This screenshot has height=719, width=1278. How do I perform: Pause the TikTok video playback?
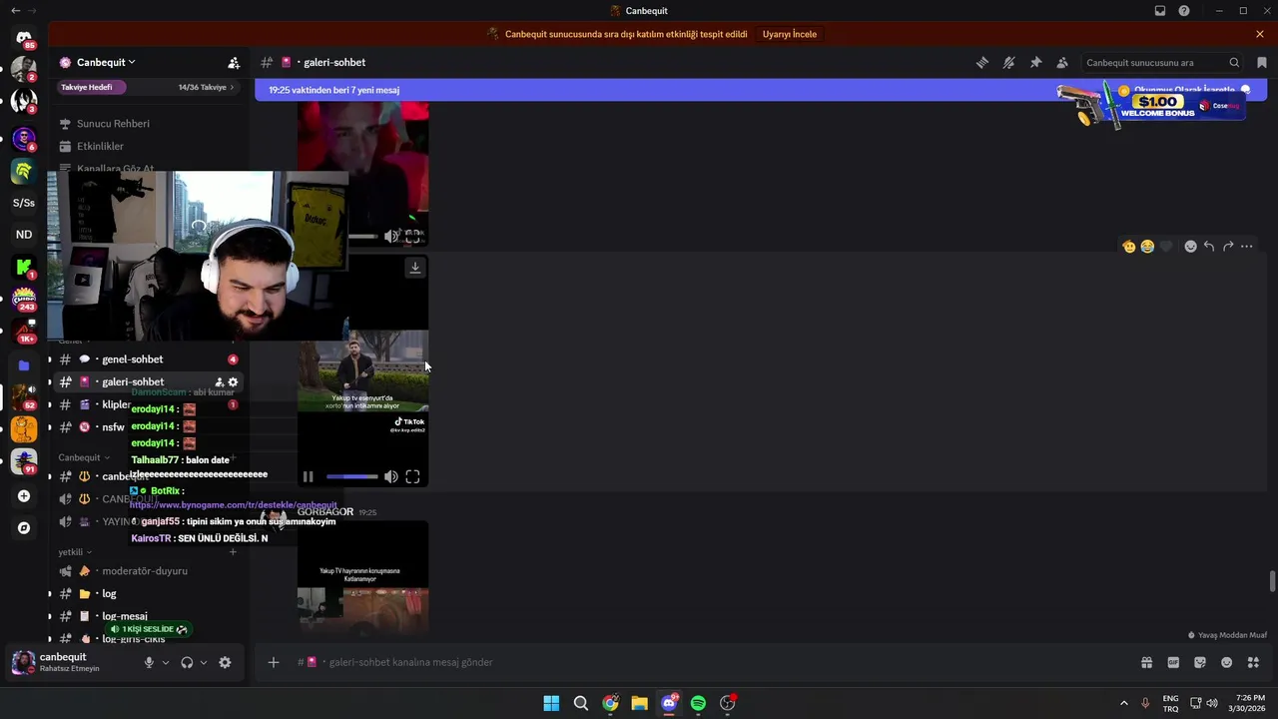pos(309,477)
